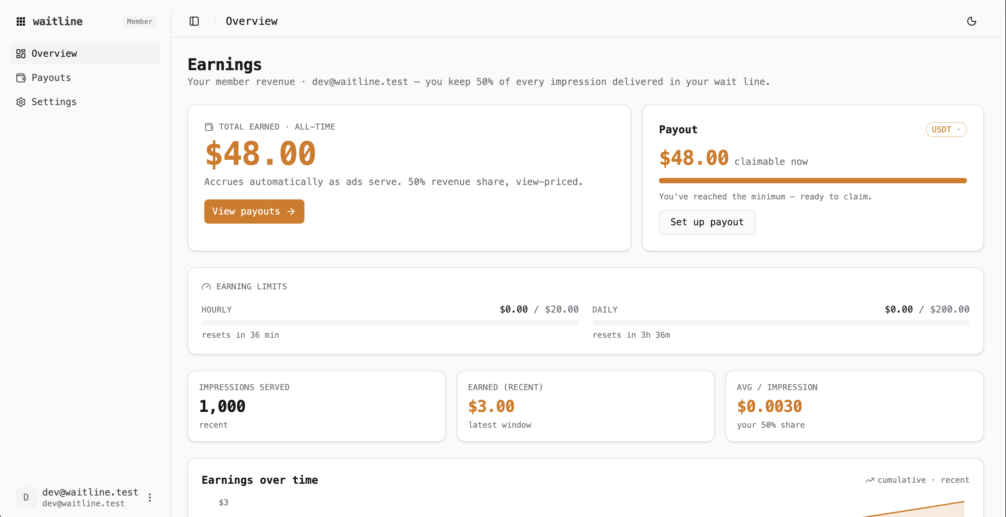Click the Member badge
This screenshot has height=517, width=1006.
click(x=139, y=21)
